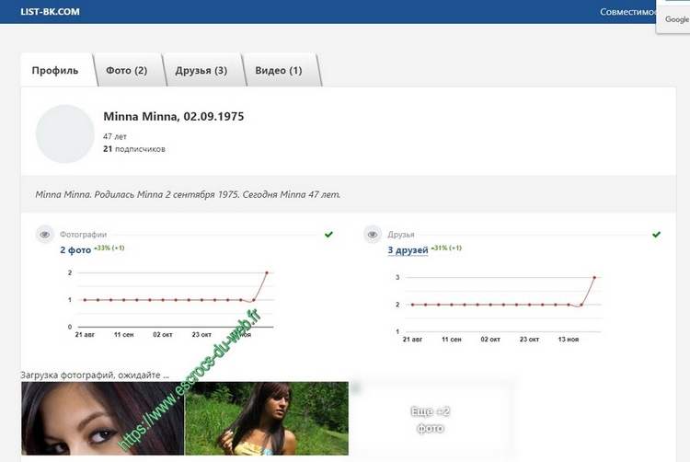This screenshot has width=690, height=462.
Task: Switch to the Профиль tab
Action: click(55, 70)
